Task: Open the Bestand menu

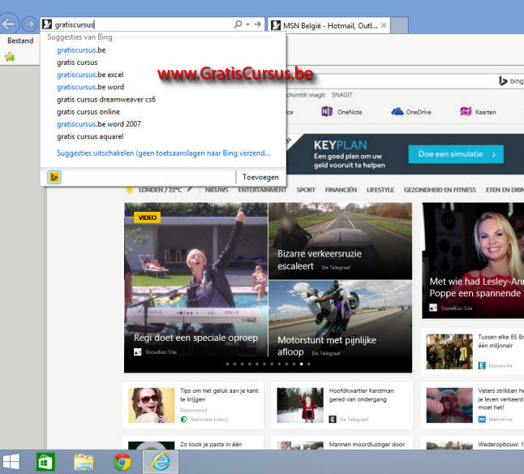Action: [x=20, y=41]
